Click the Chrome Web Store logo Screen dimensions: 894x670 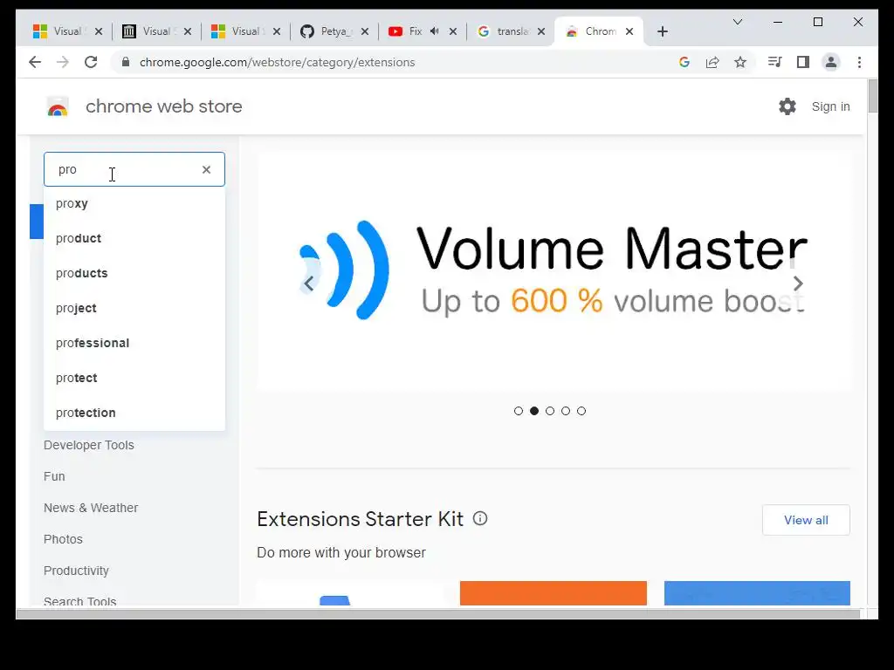(x=58, y=106)
